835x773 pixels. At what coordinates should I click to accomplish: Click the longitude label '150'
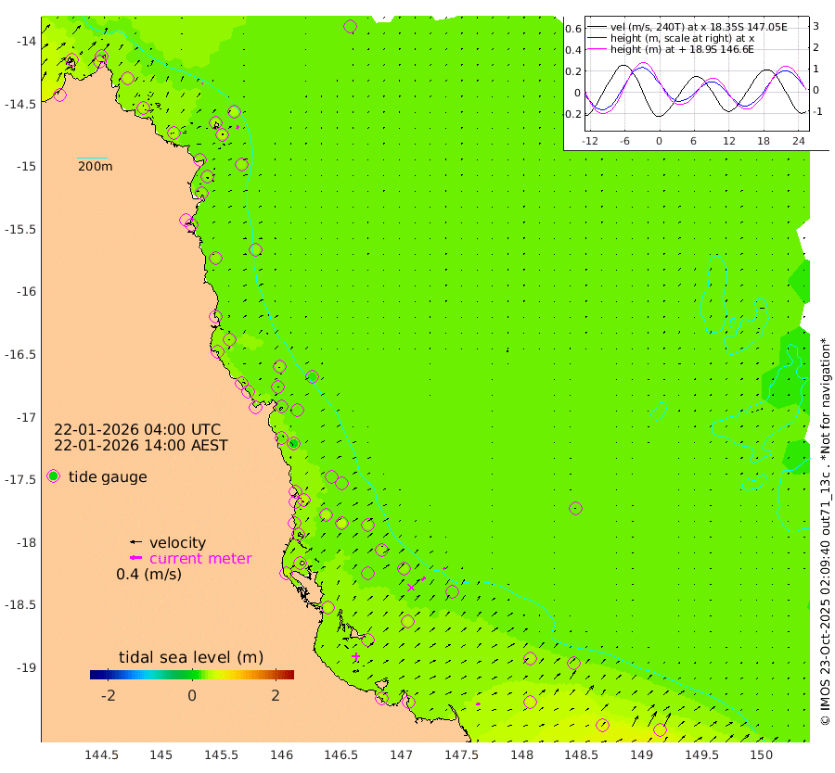tap(761, 754)
